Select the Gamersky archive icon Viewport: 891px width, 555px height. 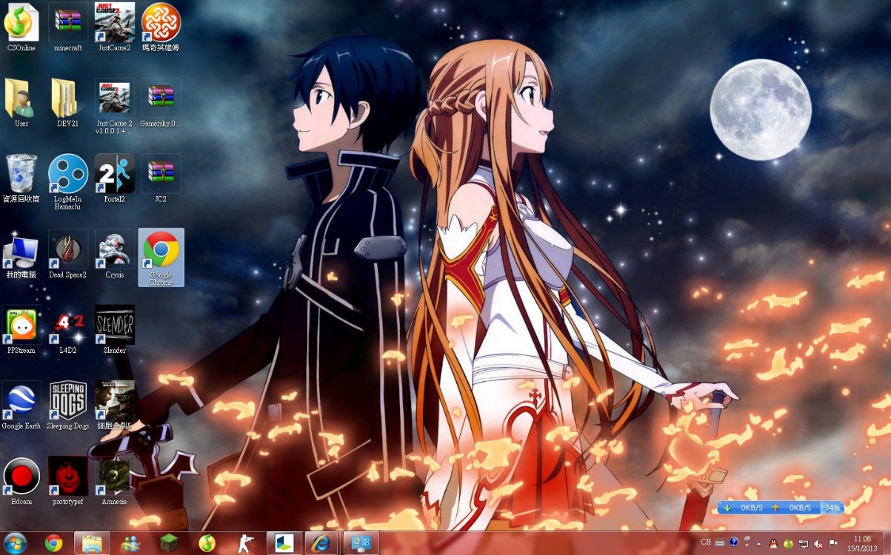coord(161,103)
